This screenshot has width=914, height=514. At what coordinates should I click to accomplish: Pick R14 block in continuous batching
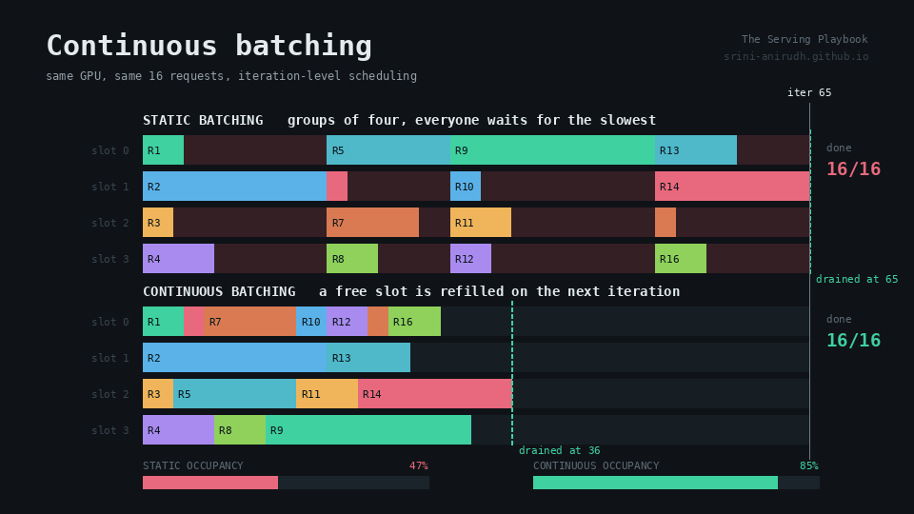[435, 393]
